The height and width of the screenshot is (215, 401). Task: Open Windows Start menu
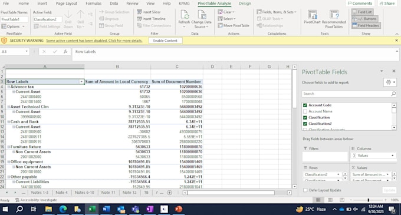point(5,209)
